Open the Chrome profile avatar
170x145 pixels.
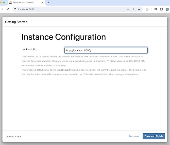tap(167, 9)
